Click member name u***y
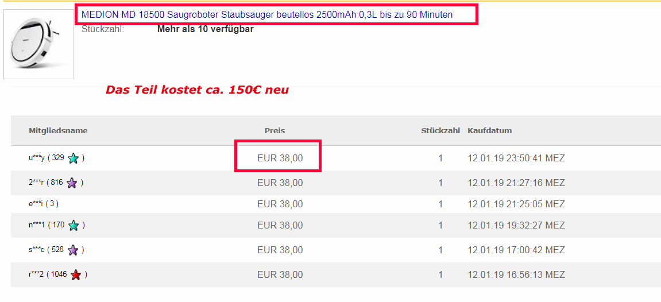The height and width of the screenshot is (302, 661). 37,158
